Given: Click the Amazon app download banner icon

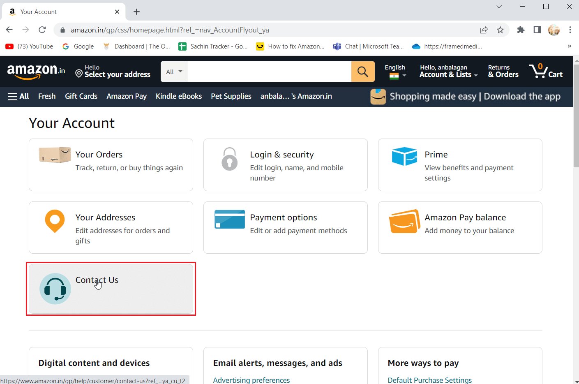Looking at the screenshot, I should click(x=378, y=97).
